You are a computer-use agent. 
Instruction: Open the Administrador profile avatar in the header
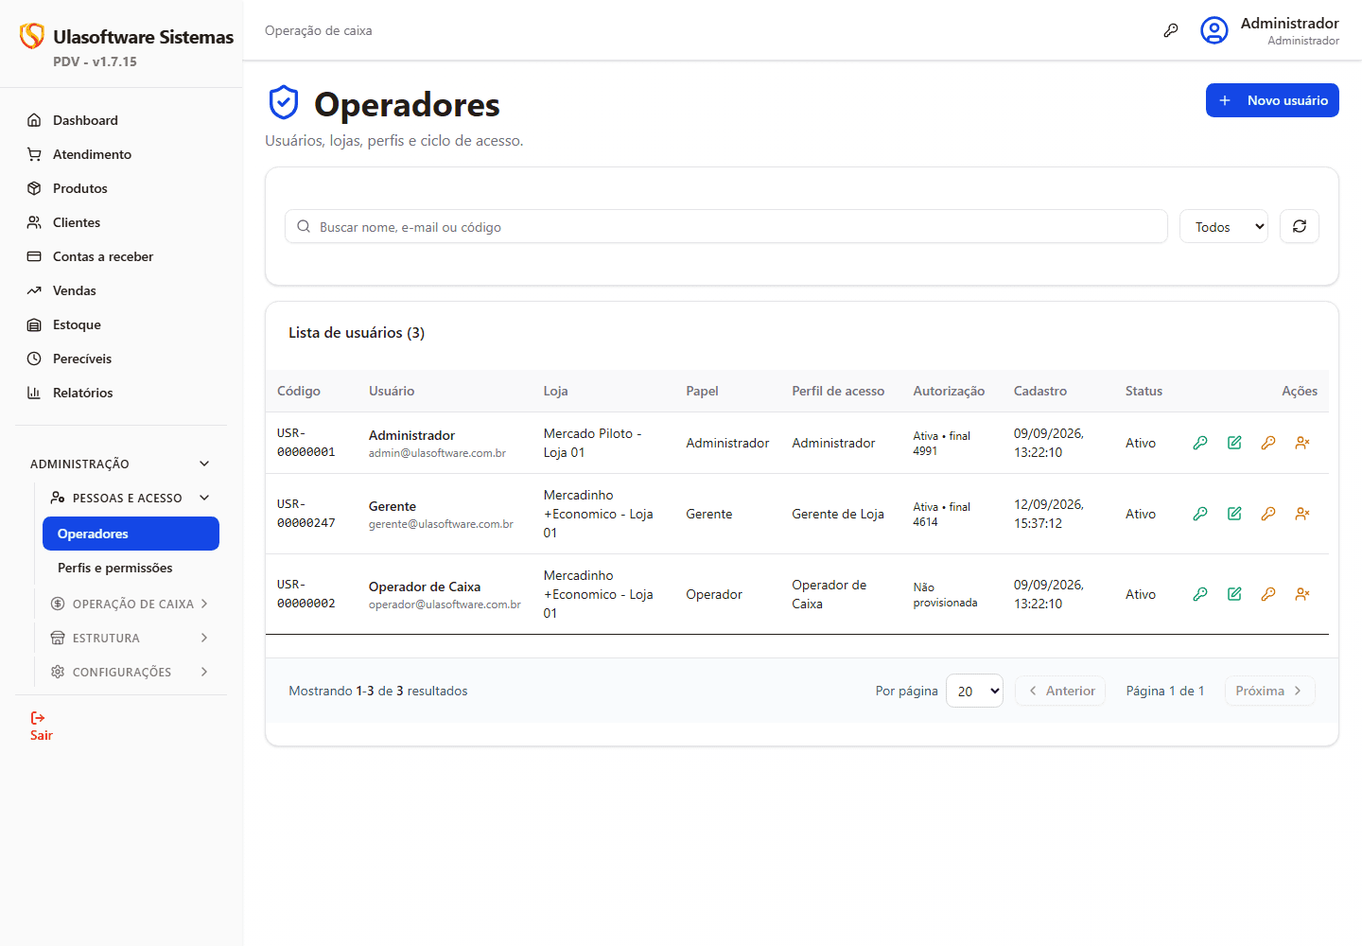click(x=1214, y=30)
